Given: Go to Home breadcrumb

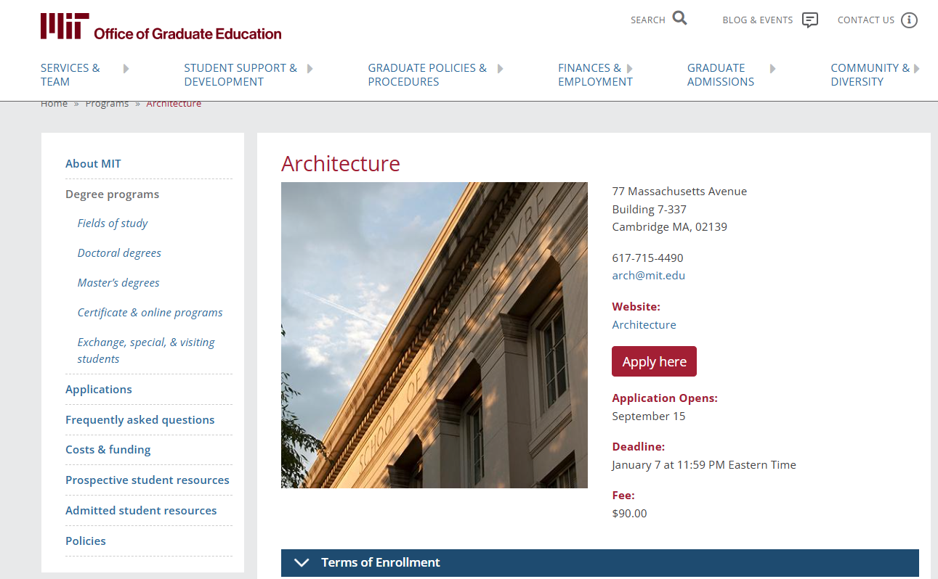Looking at the screenshot, I should [54, 104].
